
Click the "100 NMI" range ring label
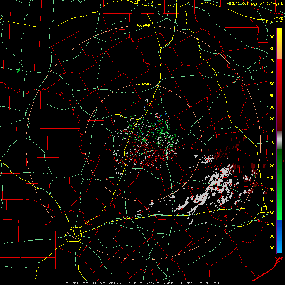143,25
